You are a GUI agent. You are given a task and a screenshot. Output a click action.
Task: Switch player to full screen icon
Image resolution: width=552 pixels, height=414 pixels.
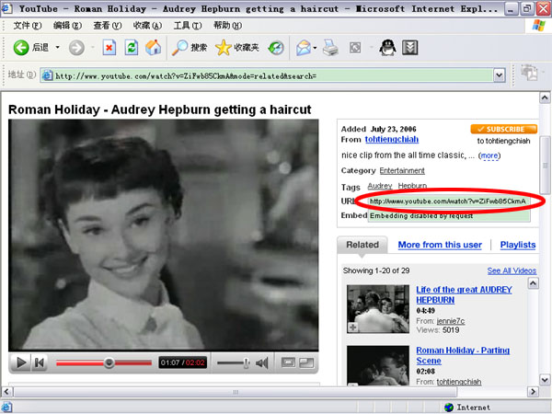[306, 362]
